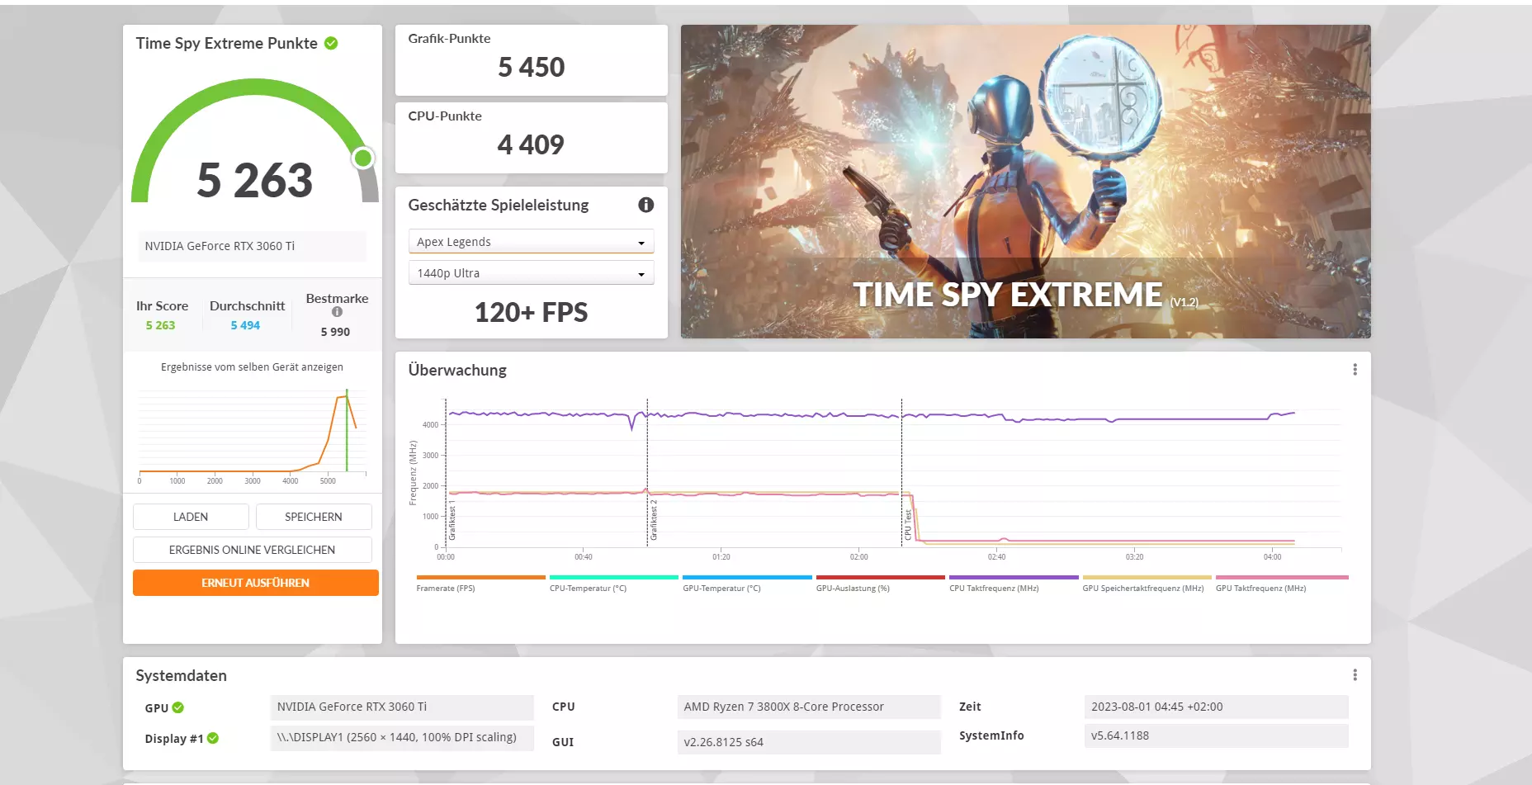Click the Bestmarke info icon

click(337, 312)
